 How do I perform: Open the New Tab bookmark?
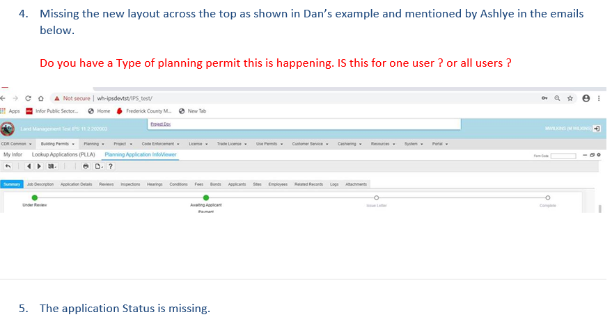coord(192,111)
